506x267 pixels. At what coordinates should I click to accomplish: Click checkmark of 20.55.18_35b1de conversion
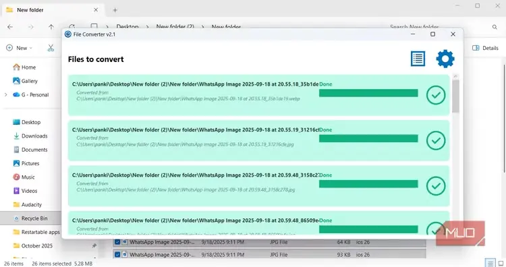436,95
